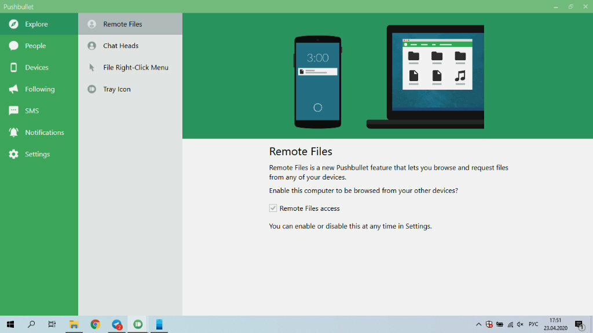Click the 'Remote Files access' label text
Image resolution: width=593 pixels, height=333 pixels.
pos(309,208)
